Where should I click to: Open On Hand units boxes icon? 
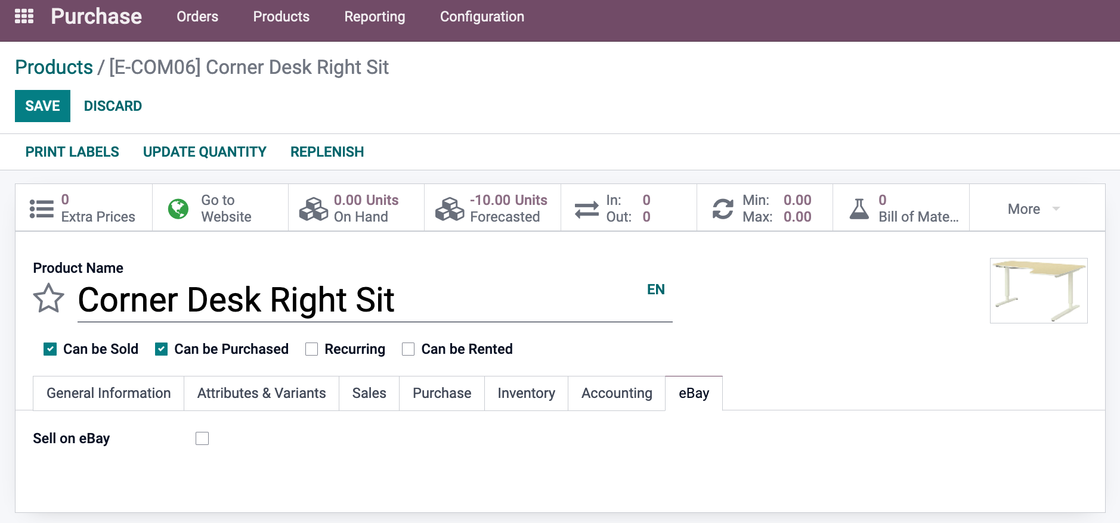coord(314,208)
